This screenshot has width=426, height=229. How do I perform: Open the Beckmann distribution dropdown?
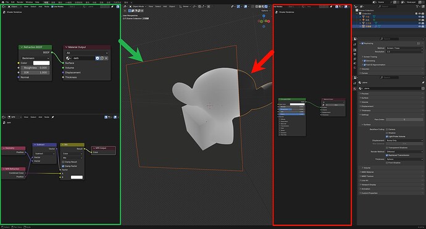35,58
